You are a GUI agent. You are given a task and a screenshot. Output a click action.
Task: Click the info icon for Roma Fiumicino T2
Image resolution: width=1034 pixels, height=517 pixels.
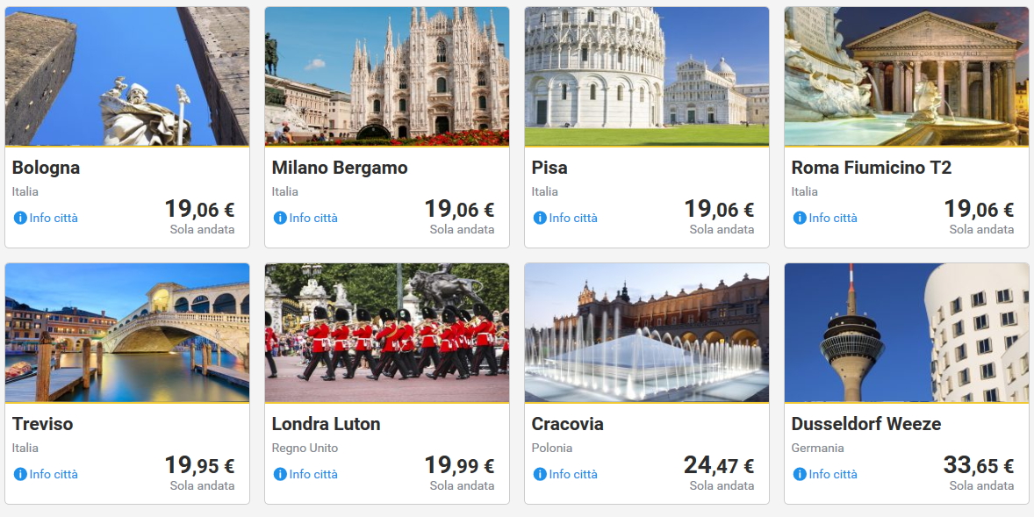800,218
